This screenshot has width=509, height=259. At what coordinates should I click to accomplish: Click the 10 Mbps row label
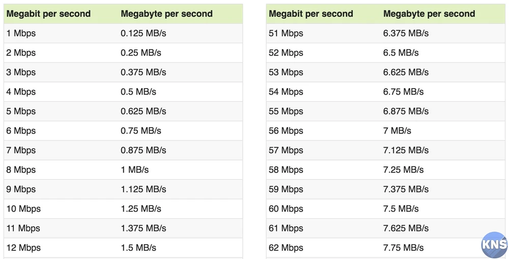pyautogui.click(x=23, y=209)
